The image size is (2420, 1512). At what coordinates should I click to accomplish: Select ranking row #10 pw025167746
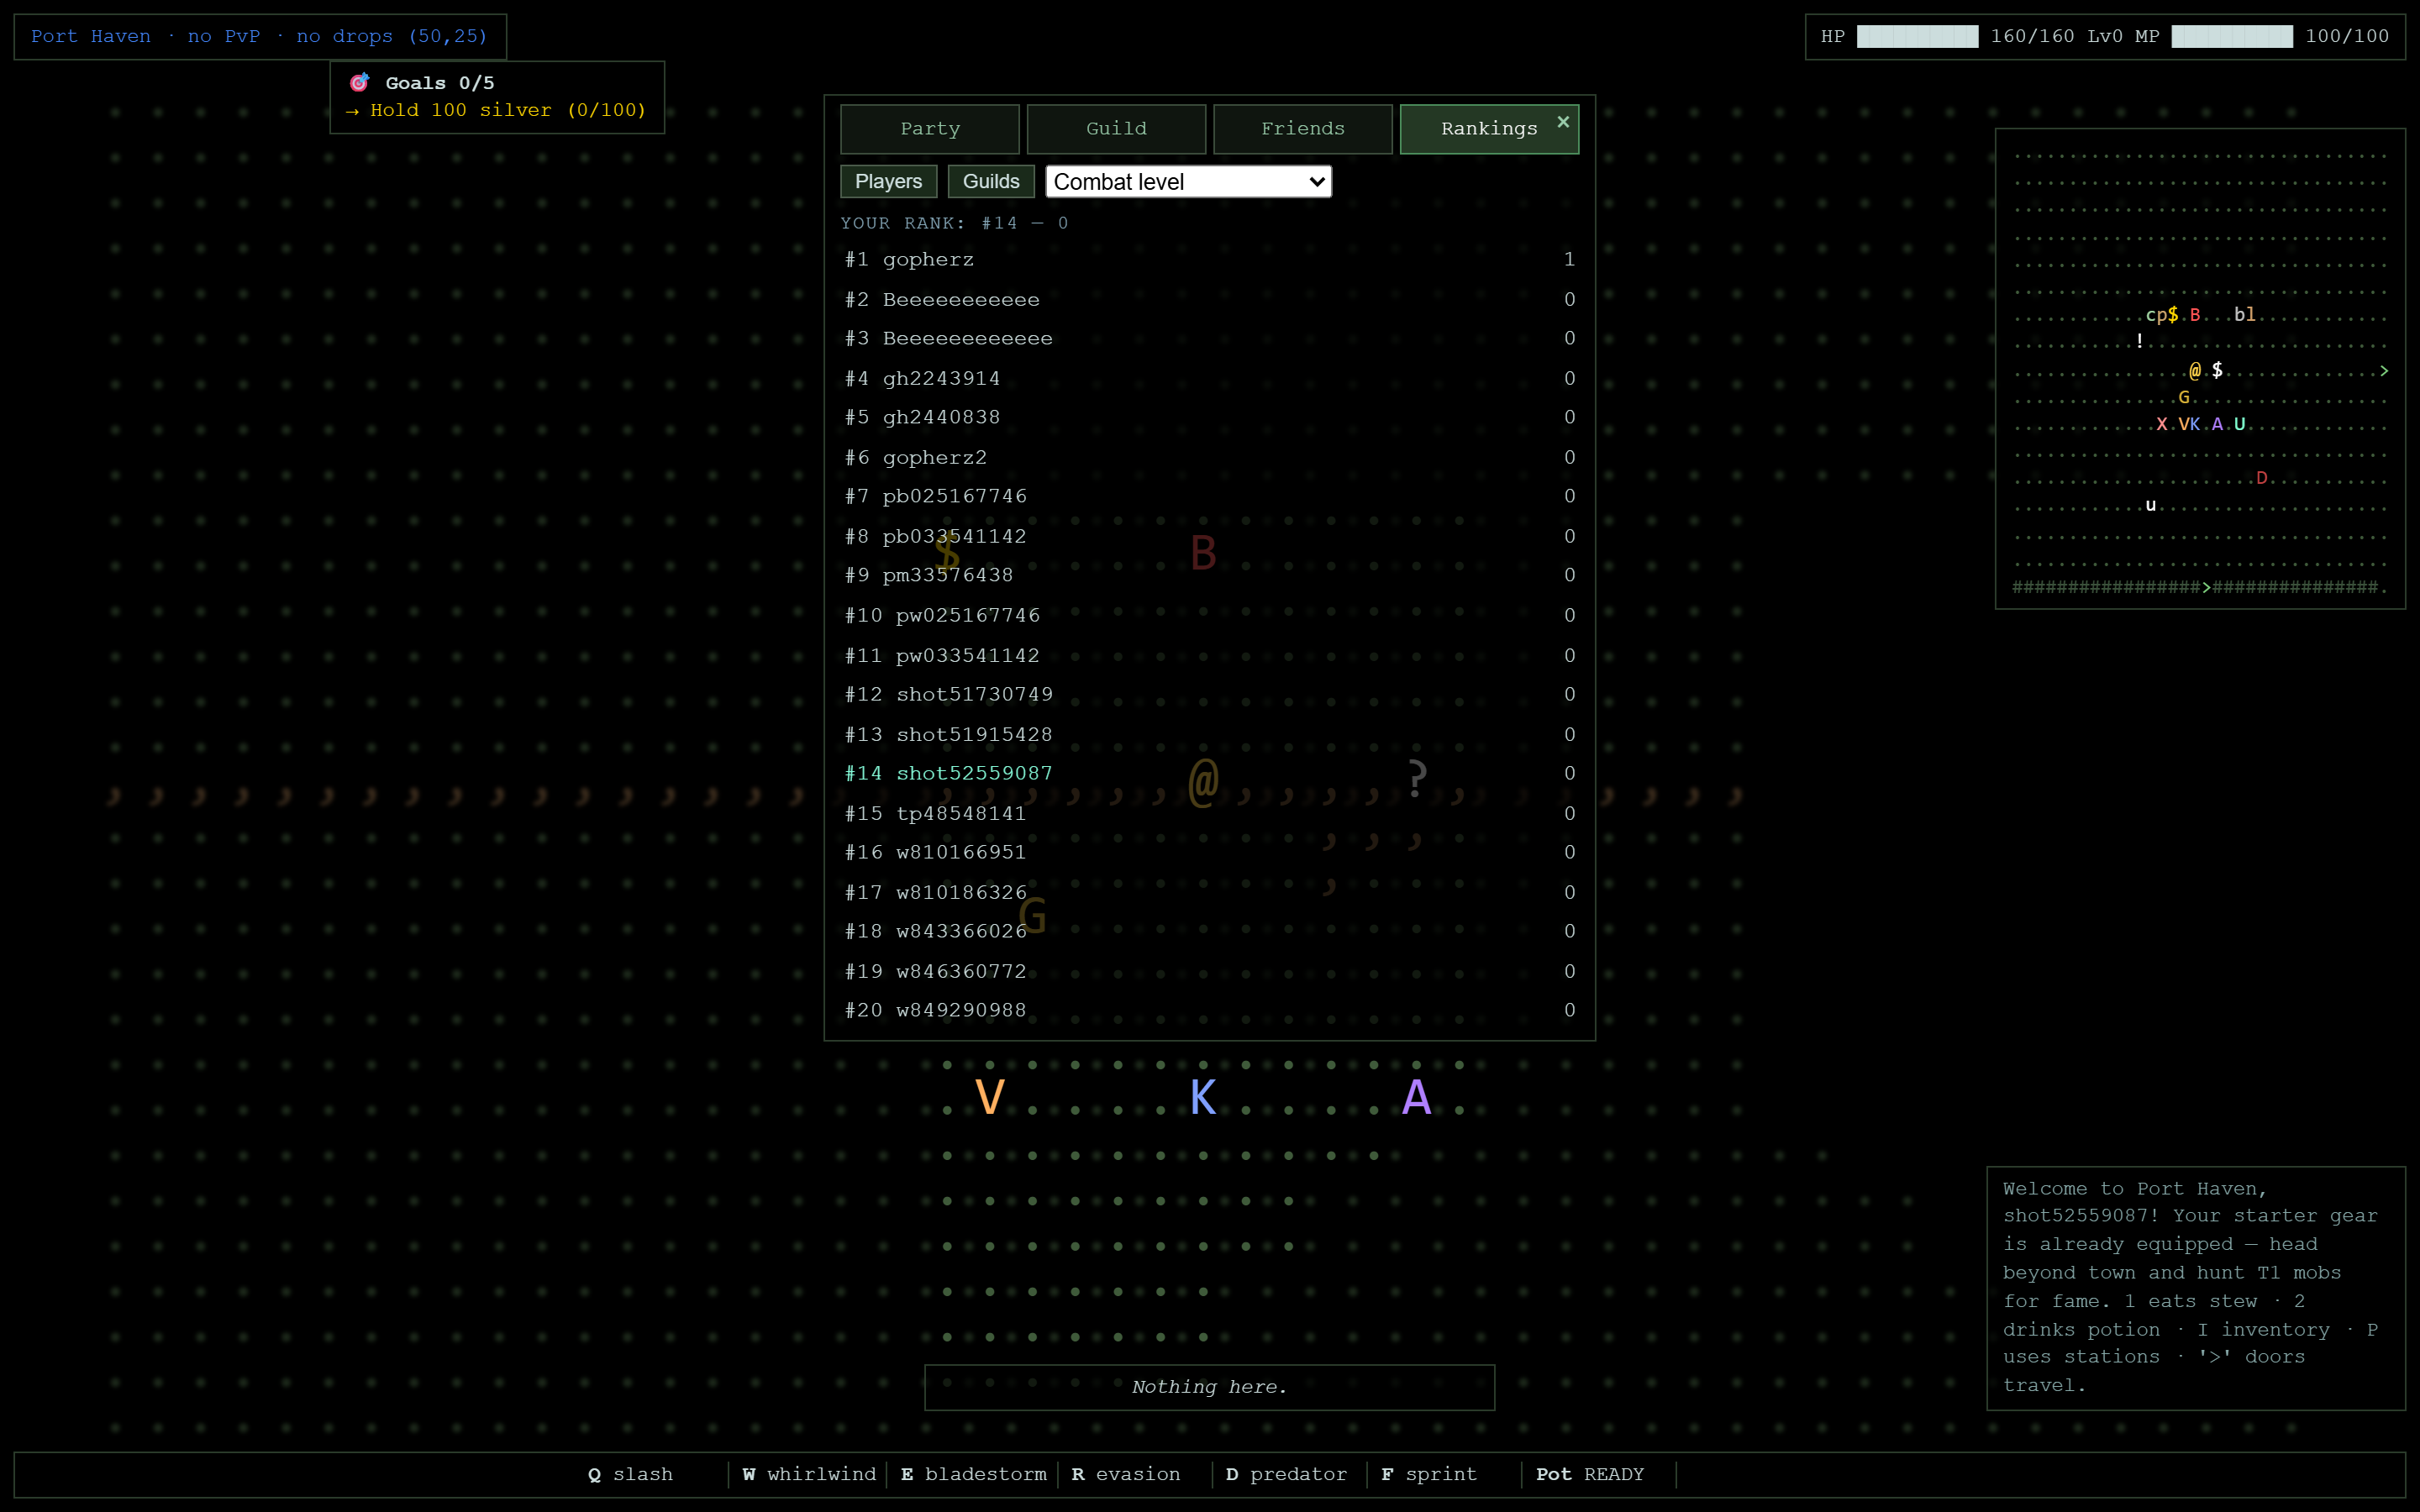point(1209,615)
